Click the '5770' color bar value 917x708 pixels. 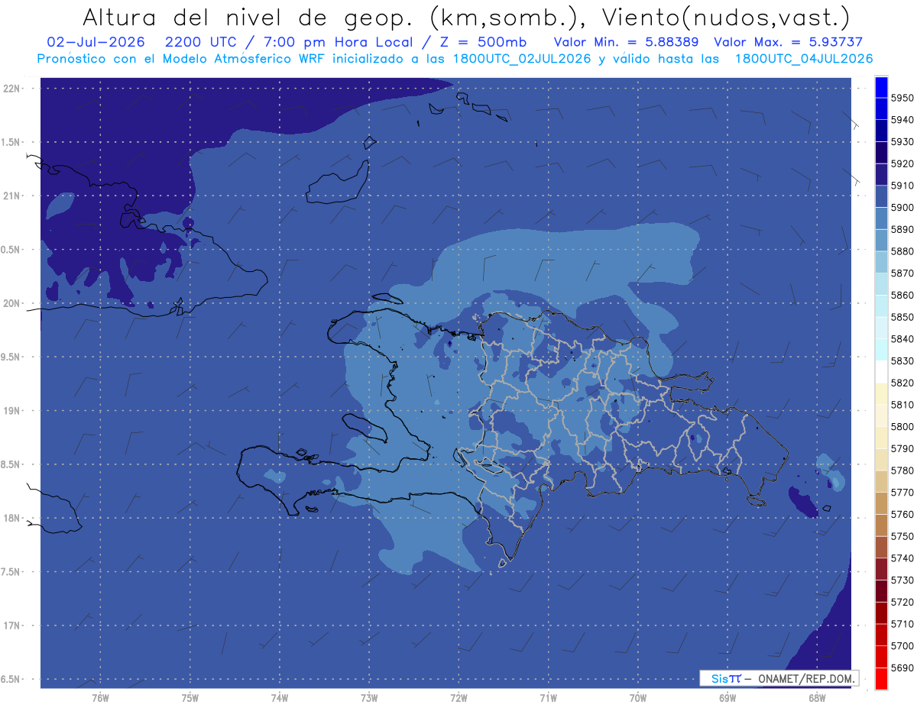902,493
